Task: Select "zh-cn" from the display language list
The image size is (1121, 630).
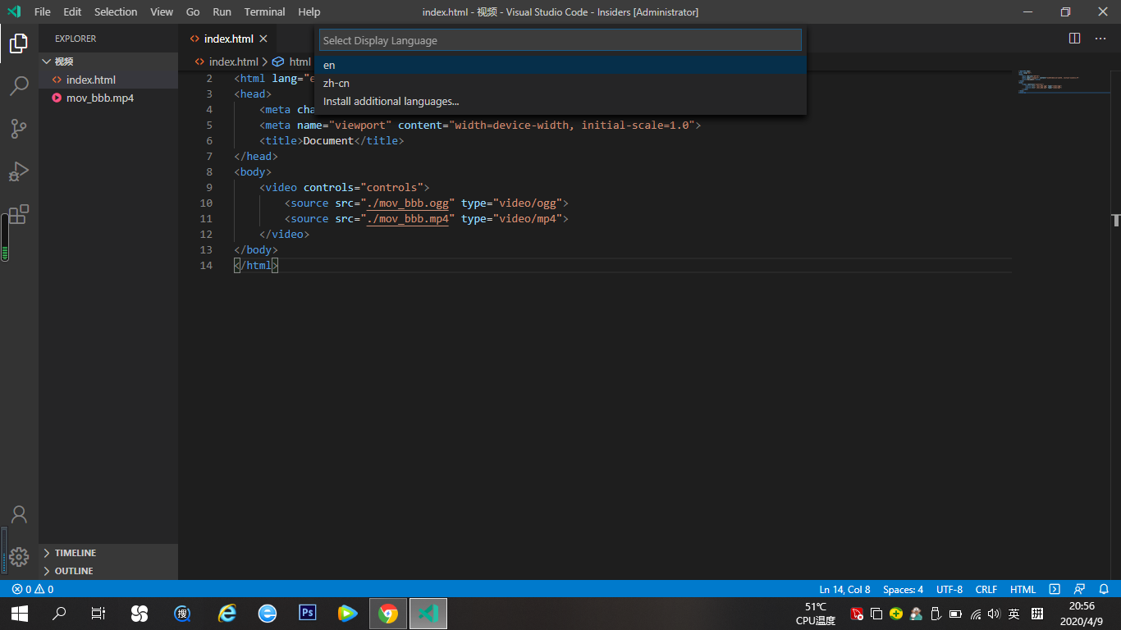Action: [336, 83]
